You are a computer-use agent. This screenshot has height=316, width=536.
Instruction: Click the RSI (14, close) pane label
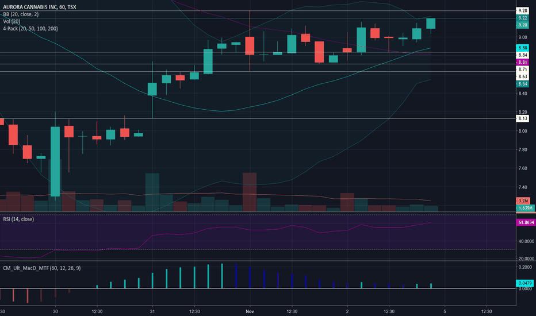[x=18, y=219]
